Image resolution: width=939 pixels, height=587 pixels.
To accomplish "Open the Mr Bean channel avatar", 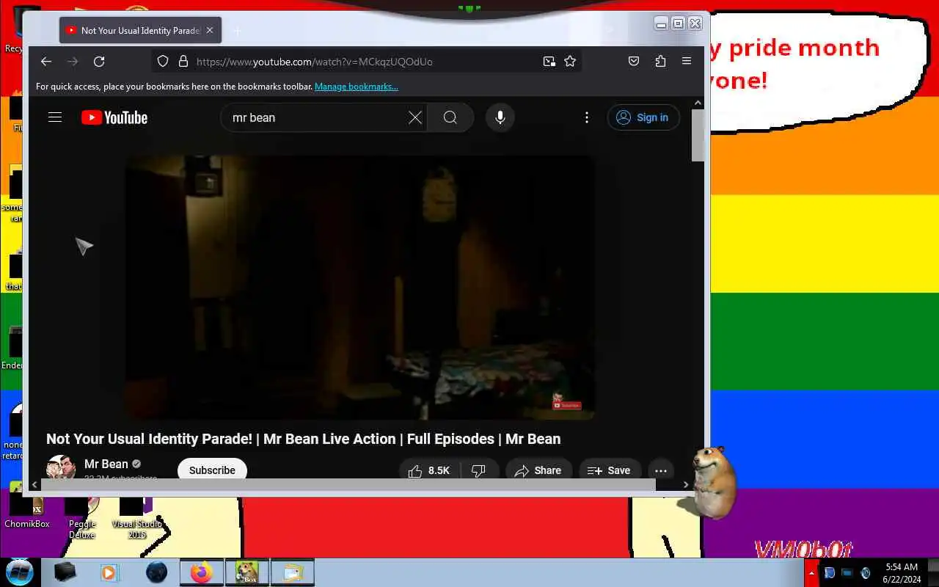I will coord(61,468).
